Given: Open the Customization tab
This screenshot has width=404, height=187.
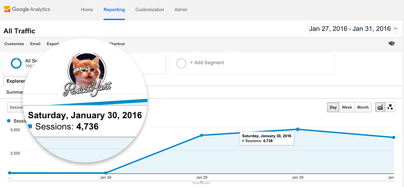Looking at the screenshot, I should pos(149,10).
